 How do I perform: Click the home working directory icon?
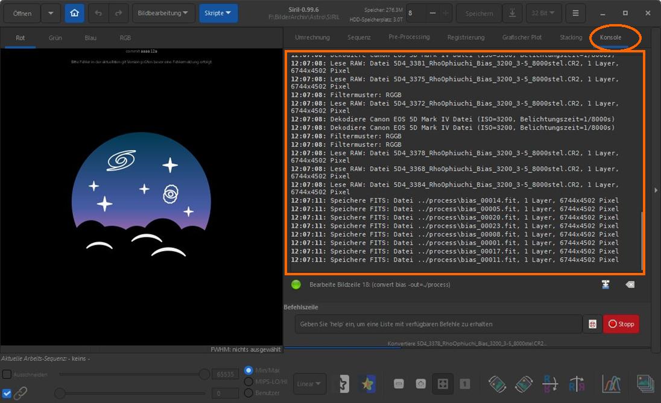click(x=74, y=13)
